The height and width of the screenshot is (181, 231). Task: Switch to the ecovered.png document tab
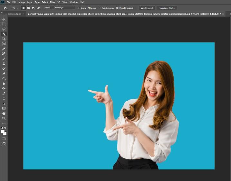[x=14, y=14]
